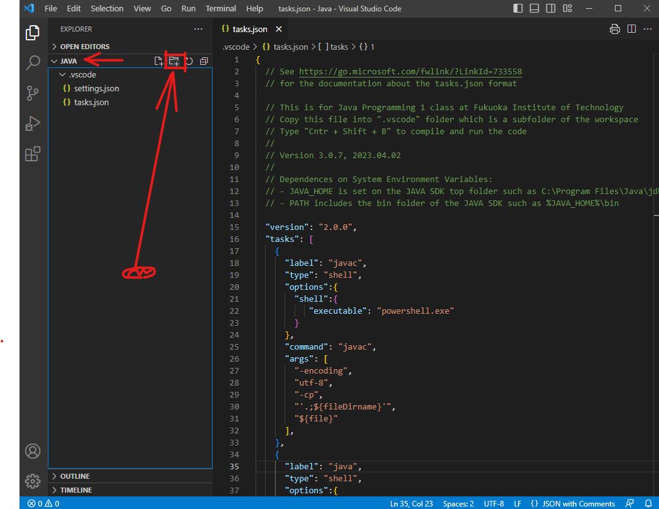This screenshot has width=659, height=509.
Task: Open the Accounts icon in activity bar
Action: tap(33, 451)
